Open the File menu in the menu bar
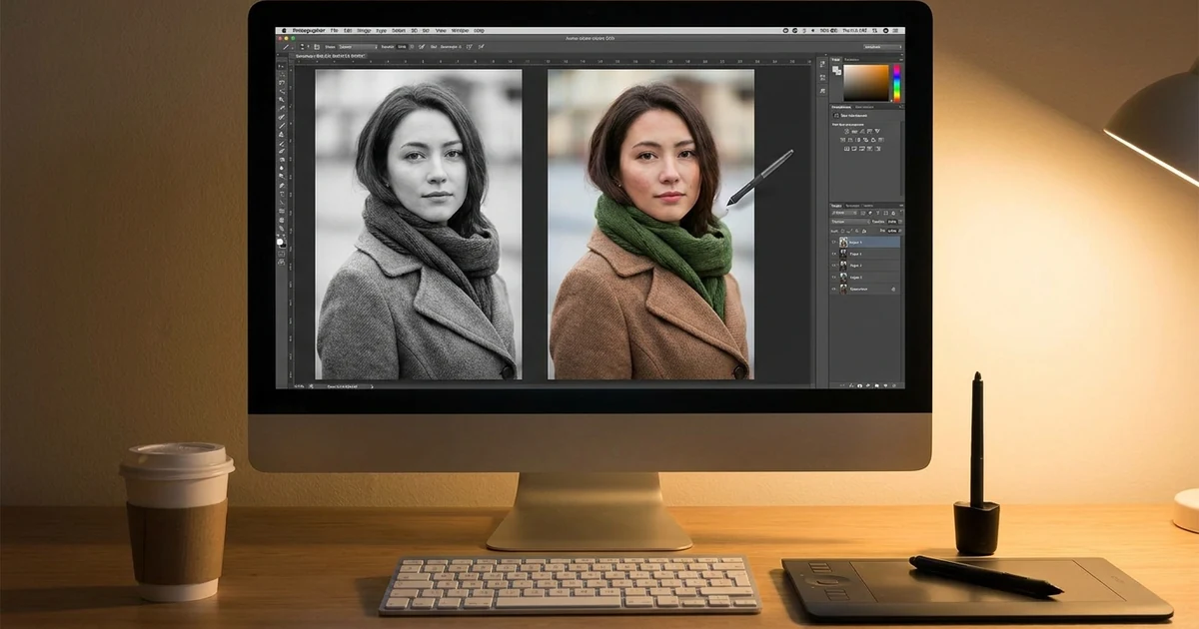The height and width of the screenshot is (629, 1199). (335, 32)
